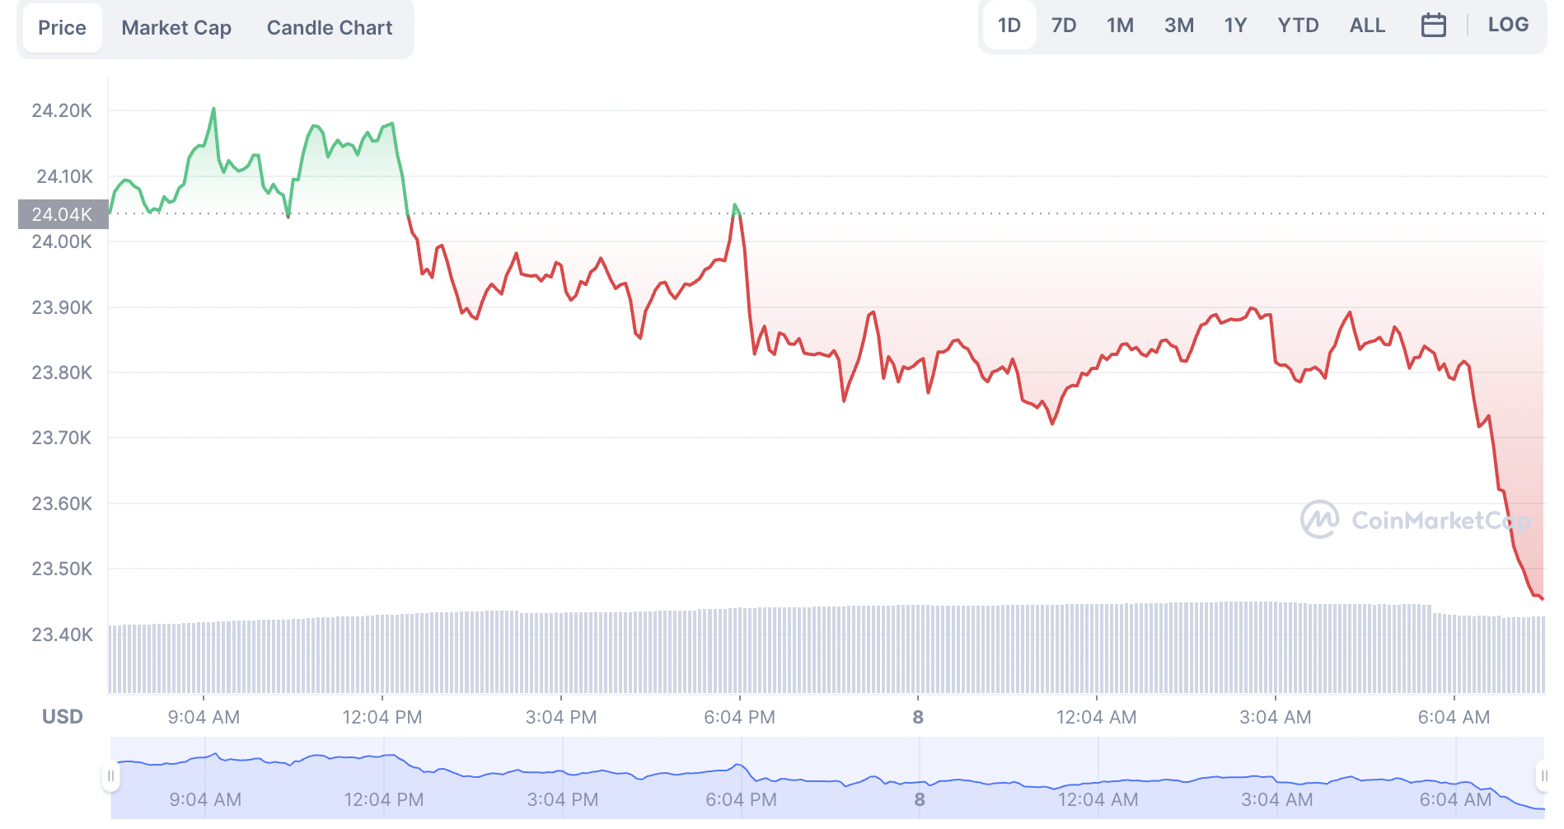The width and height of the screenshot is (1564, 829).
Task: Open the calendar date range picker
Action: [x=1433, y=26]
